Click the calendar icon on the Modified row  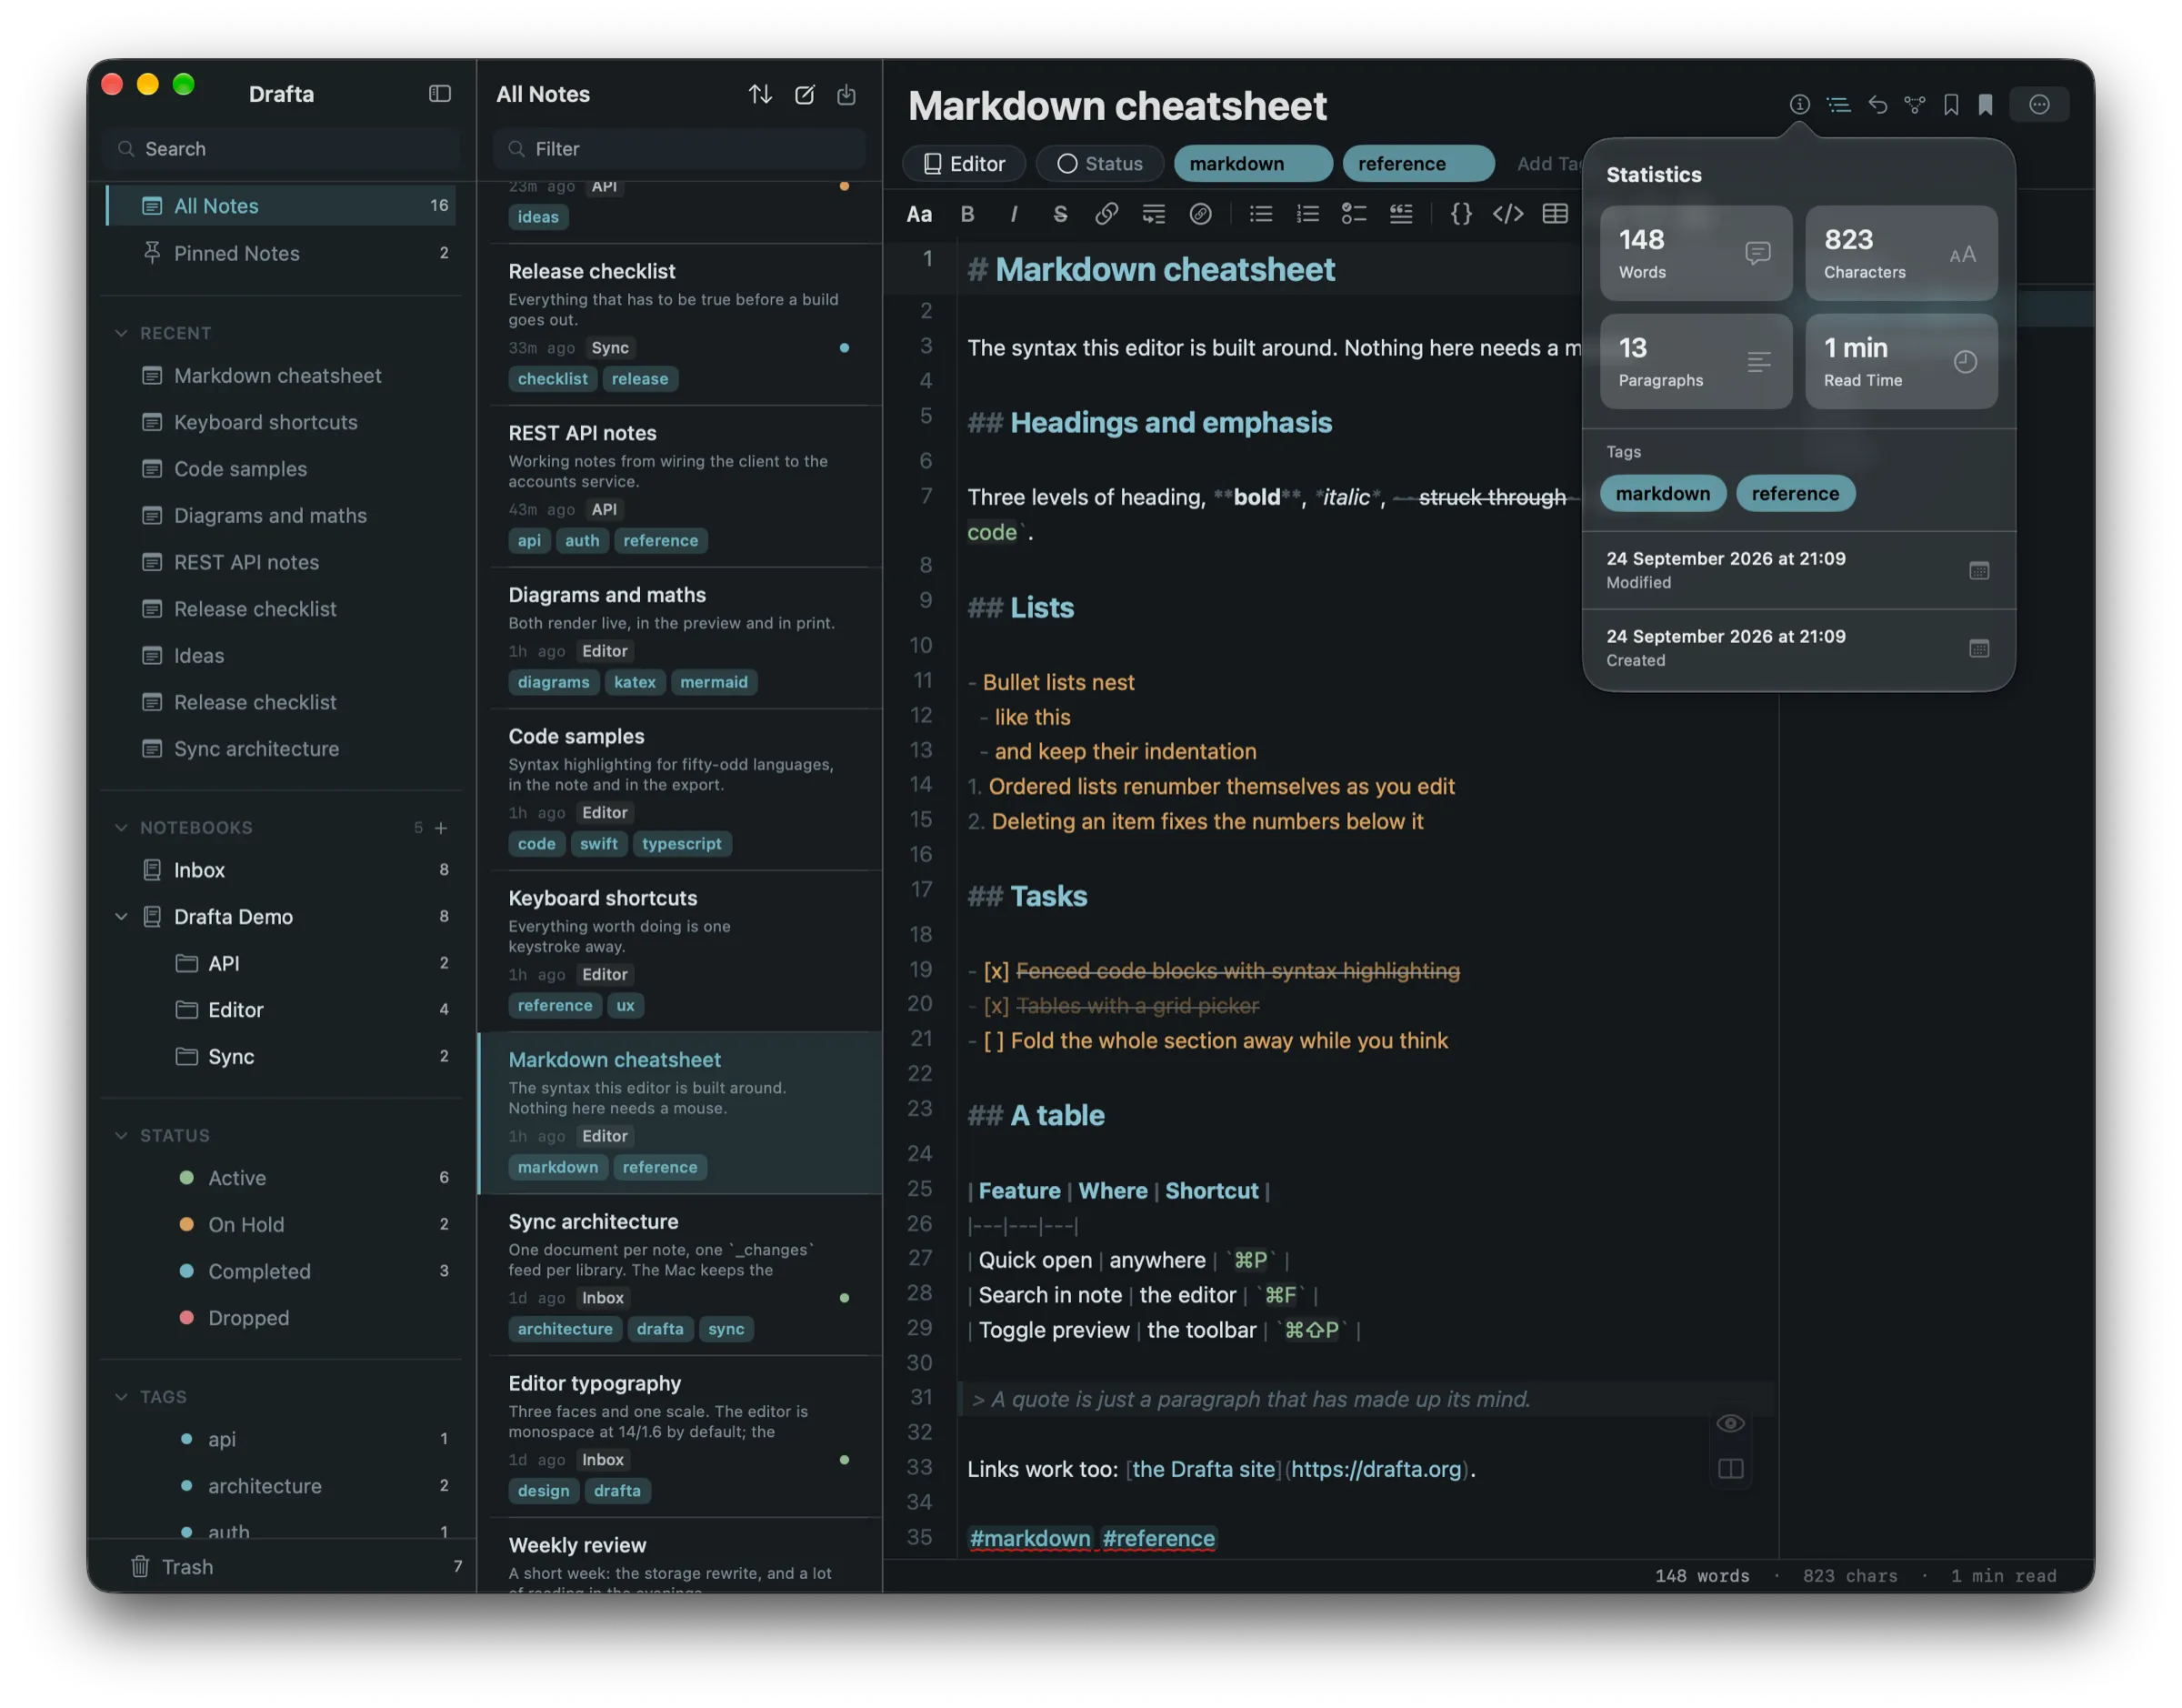1979,571
